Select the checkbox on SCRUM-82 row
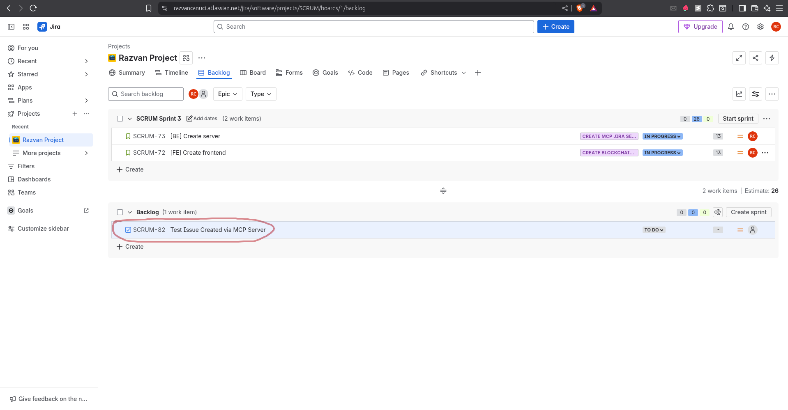The width and height of the screenshot is (788, 410). click(x=128, y=229)
